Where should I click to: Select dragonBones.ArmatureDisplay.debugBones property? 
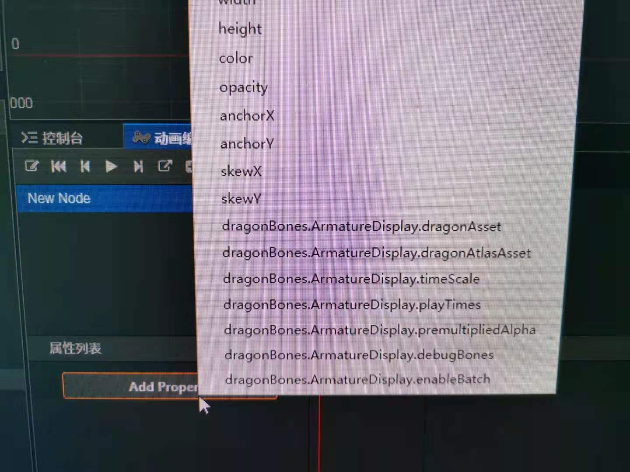point(359,354)
